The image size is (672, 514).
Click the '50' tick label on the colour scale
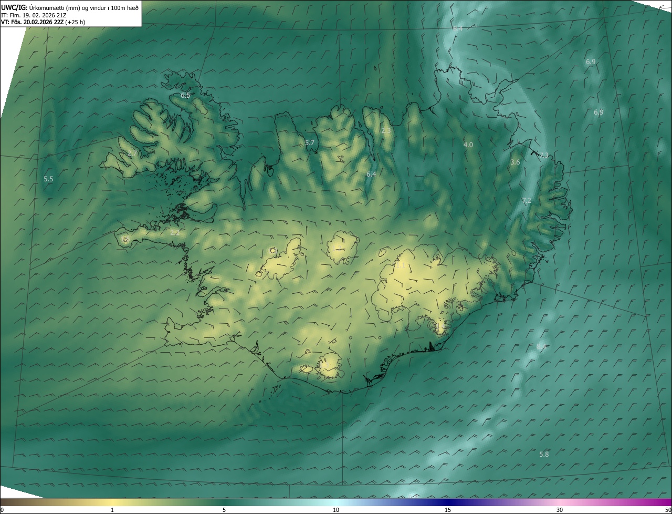point(668,510)
